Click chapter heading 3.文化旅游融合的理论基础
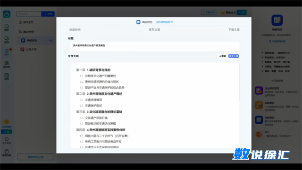Image resolution: width=302 pixels, height=170 pixels. 104,112
